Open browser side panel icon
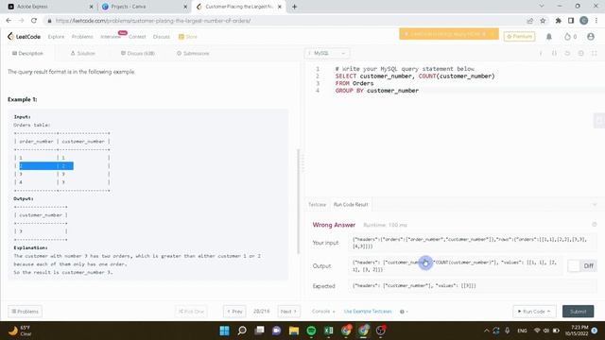 click(571, 21)
